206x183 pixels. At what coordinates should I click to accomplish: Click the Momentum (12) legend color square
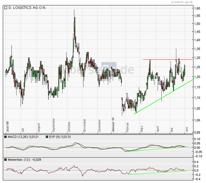coord(5,160)
